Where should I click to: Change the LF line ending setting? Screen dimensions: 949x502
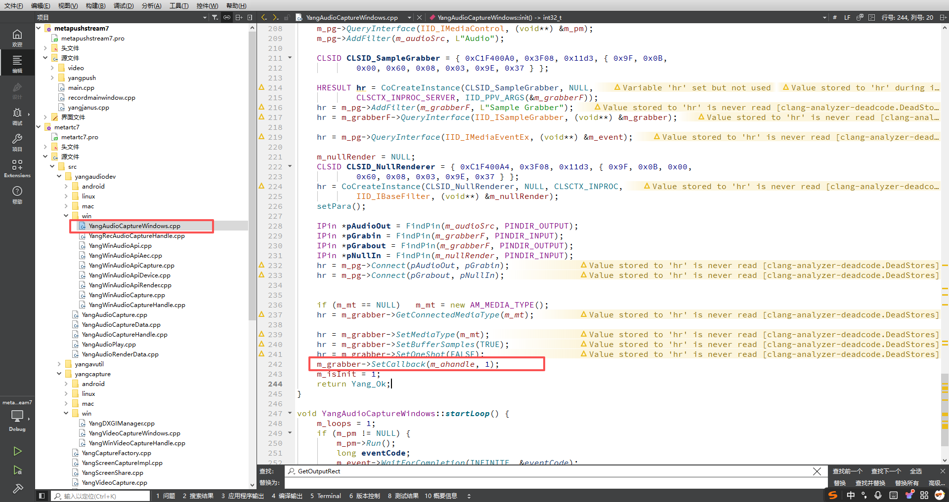[847, 17]
